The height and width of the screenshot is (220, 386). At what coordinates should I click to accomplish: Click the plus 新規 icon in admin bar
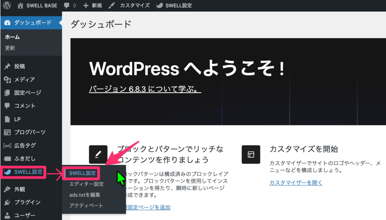tap(86, 6)
